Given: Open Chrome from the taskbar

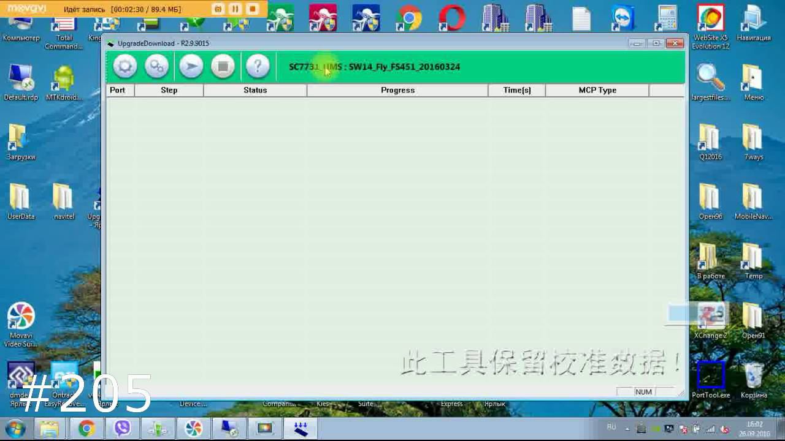Looking at the screenshot, I should point(86,429).
